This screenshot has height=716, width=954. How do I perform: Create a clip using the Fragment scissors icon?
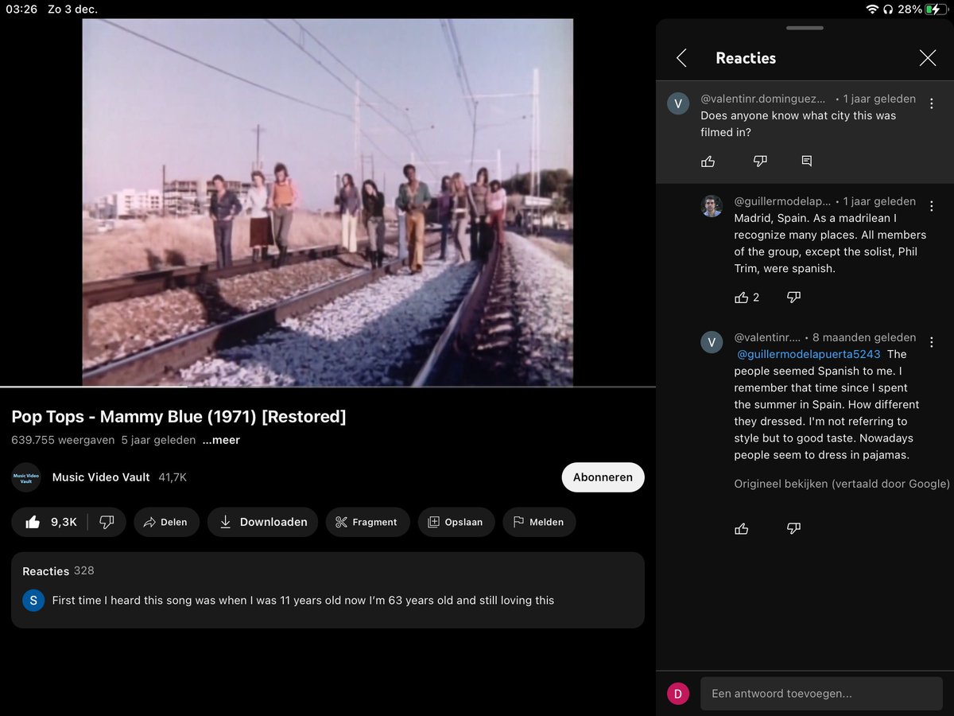tap(367, 522)
